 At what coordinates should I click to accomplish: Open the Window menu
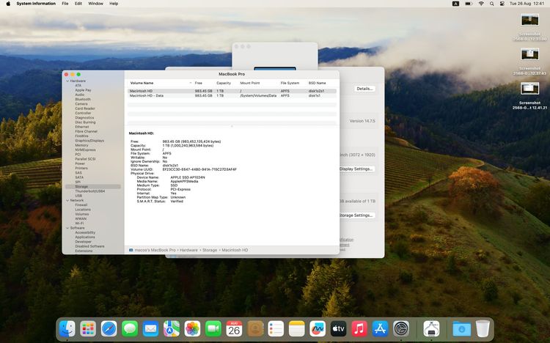point(95,4)
